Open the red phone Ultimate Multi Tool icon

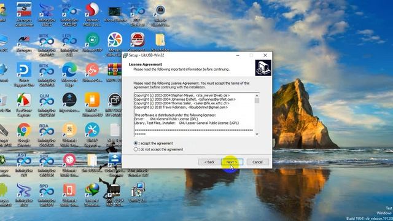point(69,195)
